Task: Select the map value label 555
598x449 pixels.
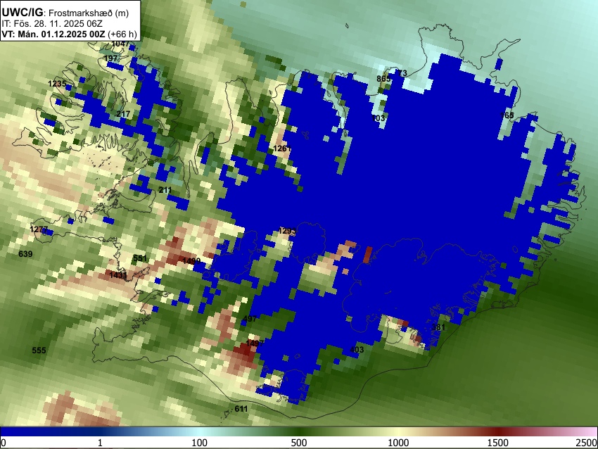Action: (39, 350)
